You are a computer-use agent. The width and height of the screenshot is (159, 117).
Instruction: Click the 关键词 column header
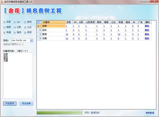click(54, 22)
